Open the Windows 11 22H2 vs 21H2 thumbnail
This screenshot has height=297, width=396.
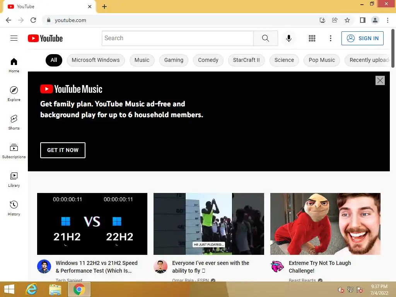coord(92,224)
